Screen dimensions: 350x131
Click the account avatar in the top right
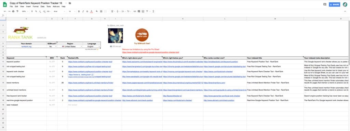345,4
